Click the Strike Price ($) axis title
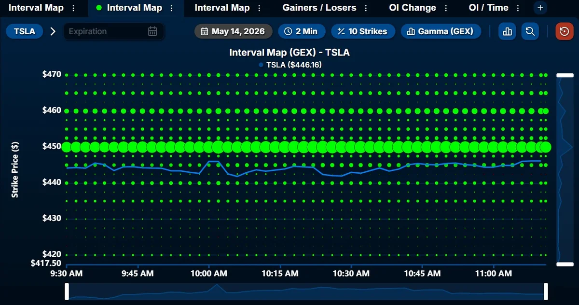Viewport: 579px width, 305px height. [15, 169]
